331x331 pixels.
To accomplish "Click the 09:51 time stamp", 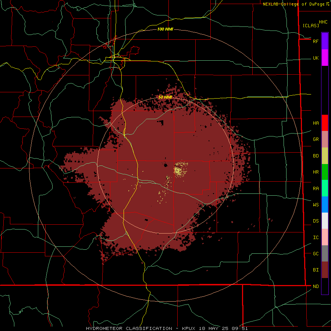I will pos(239,328).
